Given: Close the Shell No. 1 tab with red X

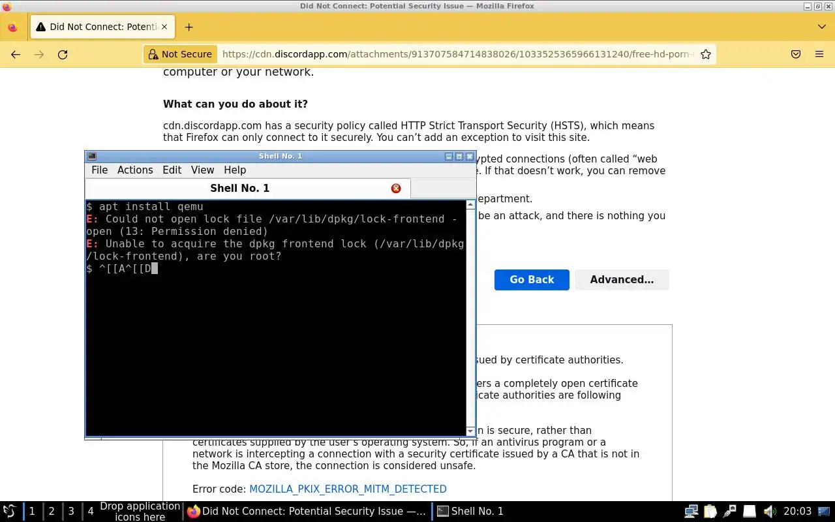Looking at the screenshot, I should point(396,188).
